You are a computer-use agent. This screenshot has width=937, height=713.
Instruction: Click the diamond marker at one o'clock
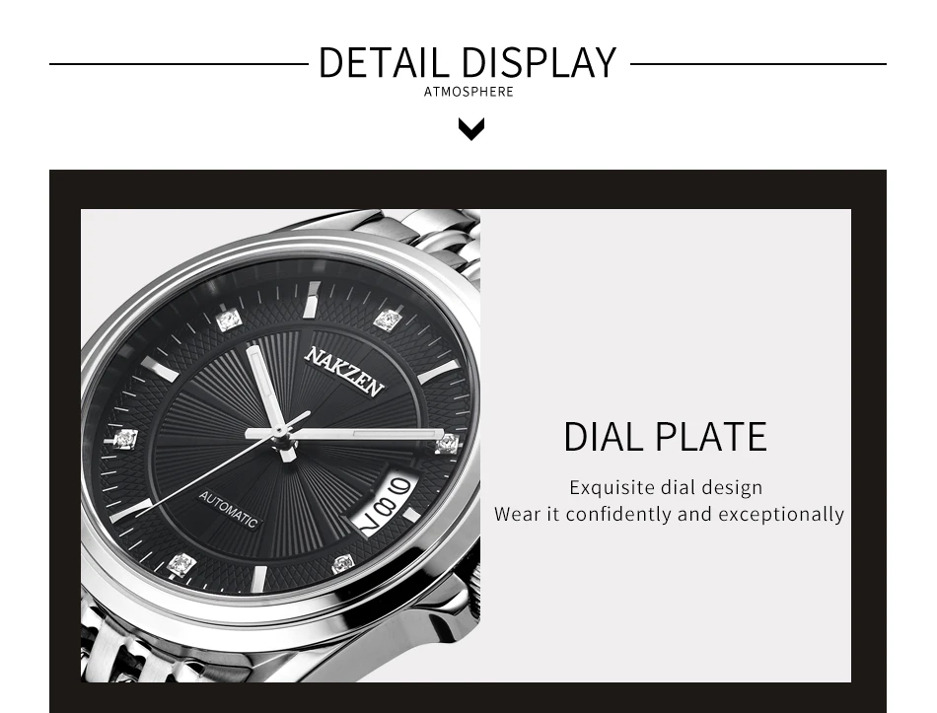pyautogui.click(x=388, y=320)
